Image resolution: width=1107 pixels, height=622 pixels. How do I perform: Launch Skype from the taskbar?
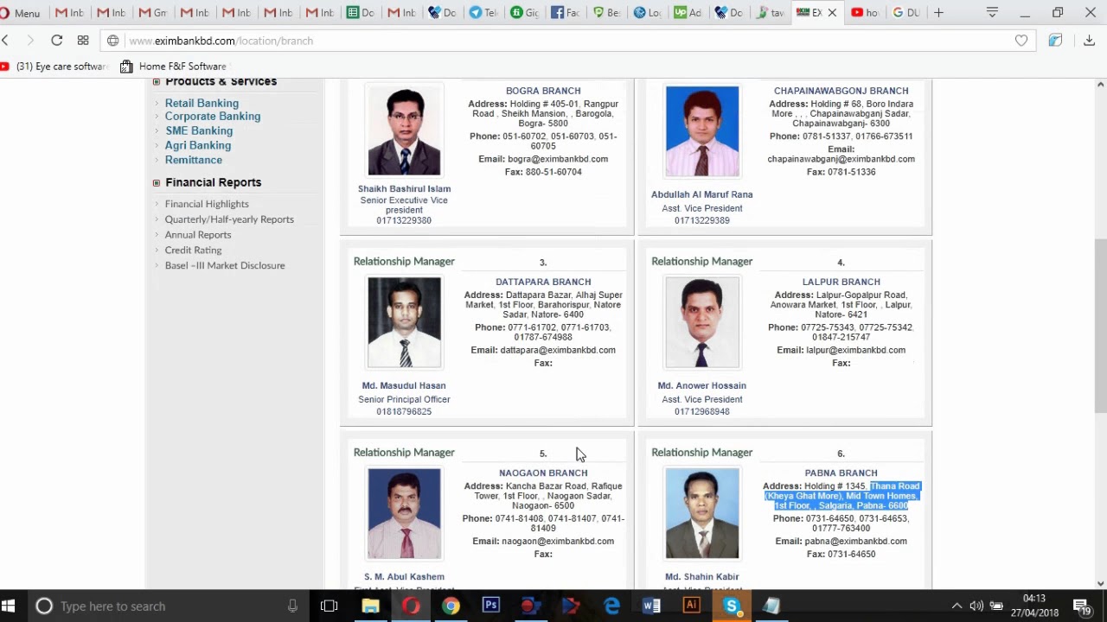[732, 606]
